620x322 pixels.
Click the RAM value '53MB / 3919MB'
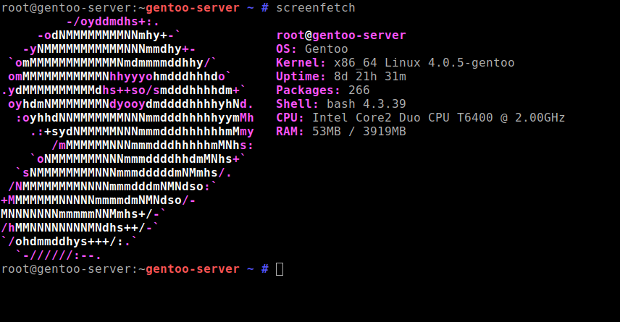click(359, 132)
